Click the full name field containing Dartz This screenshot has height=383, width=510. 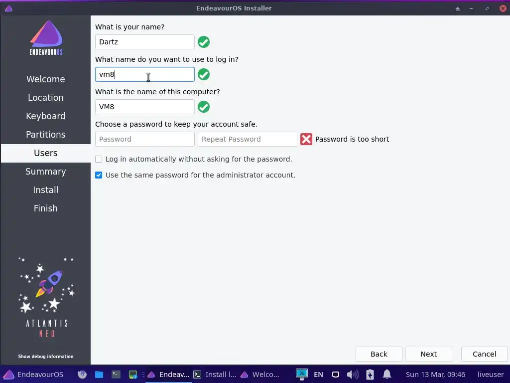(145, 42)
